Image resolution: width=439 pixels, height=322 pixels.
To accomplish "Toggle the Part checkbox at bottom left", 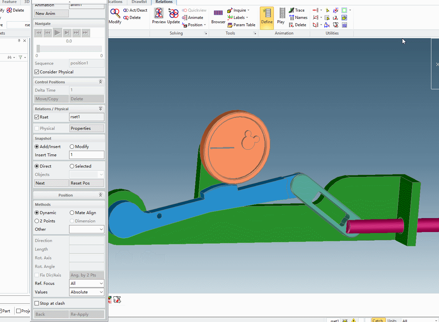I will (x=1, y=311).
